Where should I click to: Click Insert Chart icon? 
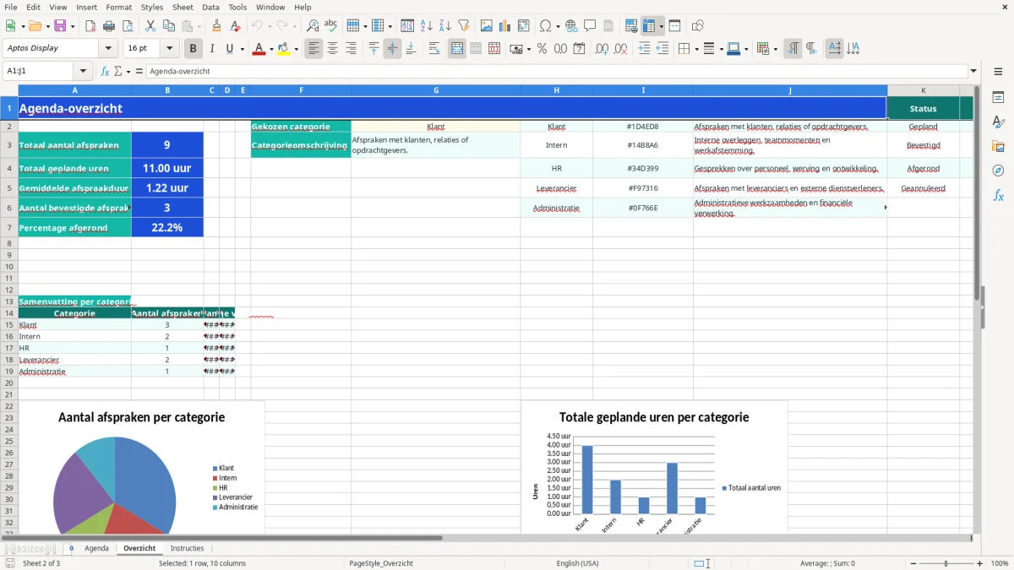pos(505,26)
